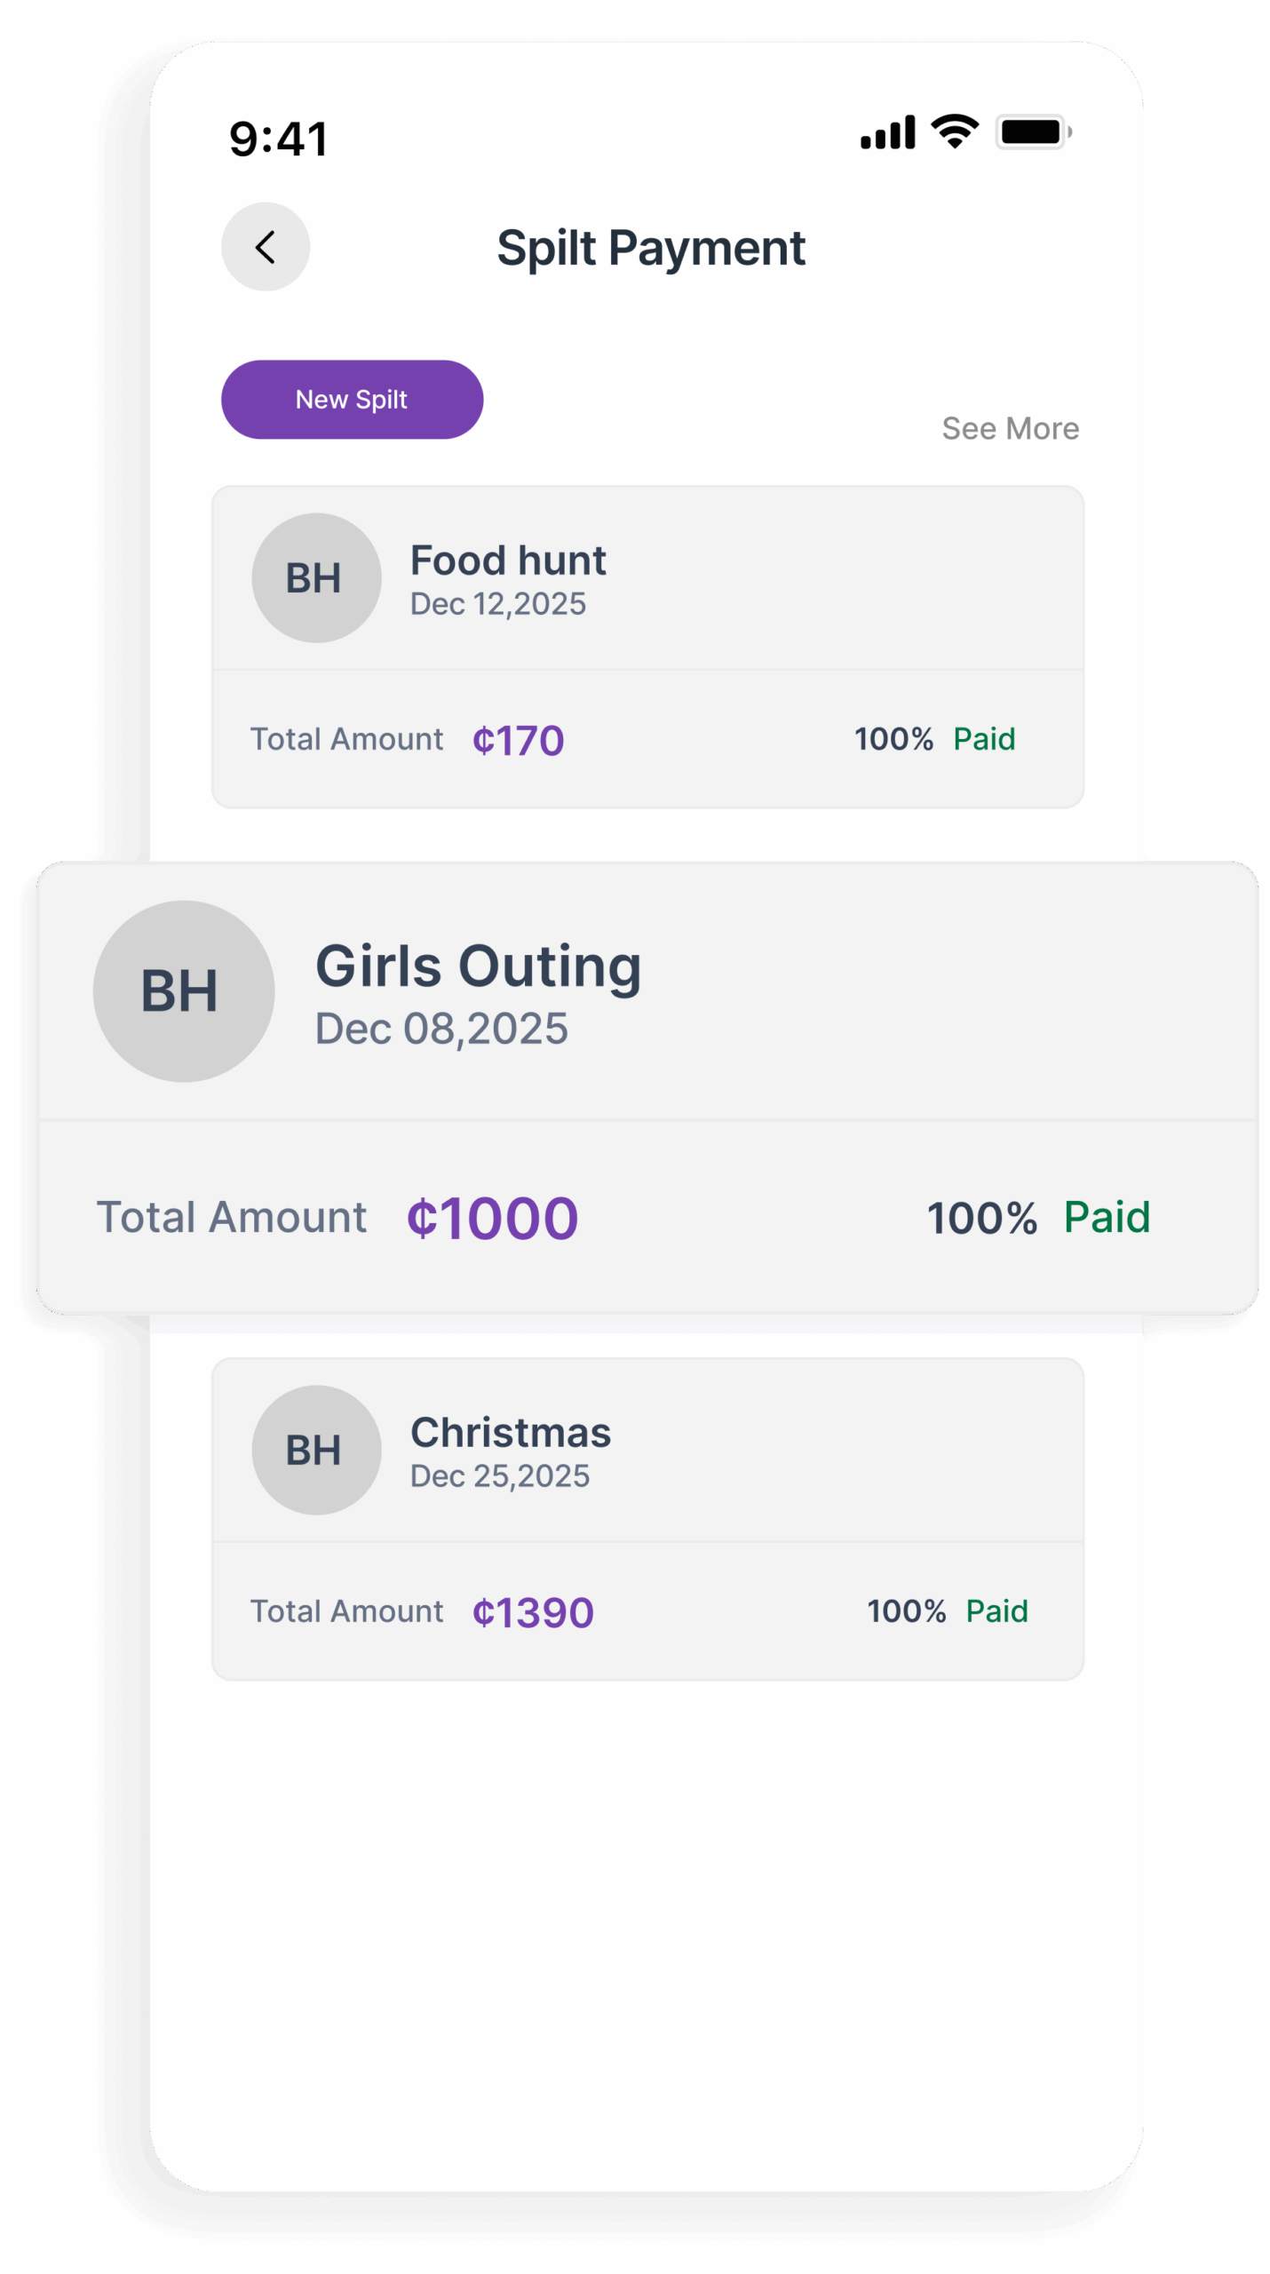Tap the battery status icon
This screenshot has width=1270, height=2274.
tap(1033, 132)
